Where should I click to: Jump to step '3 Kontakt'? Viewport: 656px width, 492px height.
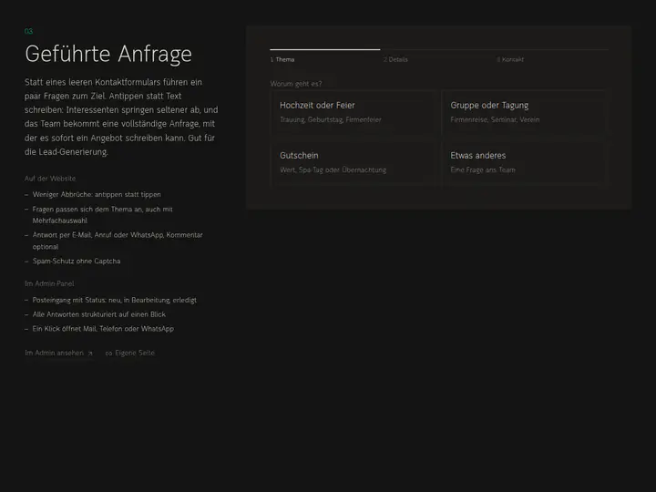click(510, 59)
